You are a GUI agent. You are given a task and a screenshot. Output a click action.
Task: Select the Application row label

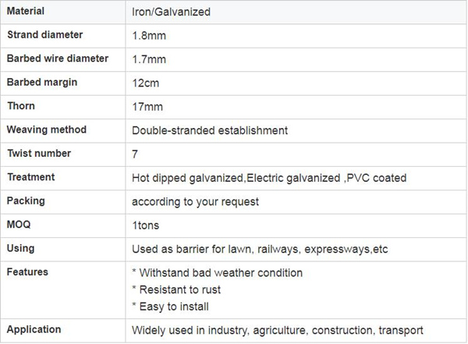34,329
